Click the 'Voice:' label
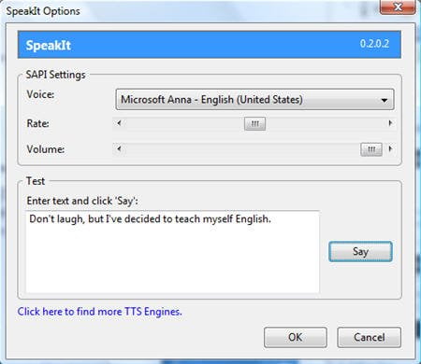 click(x=40, y=94)
